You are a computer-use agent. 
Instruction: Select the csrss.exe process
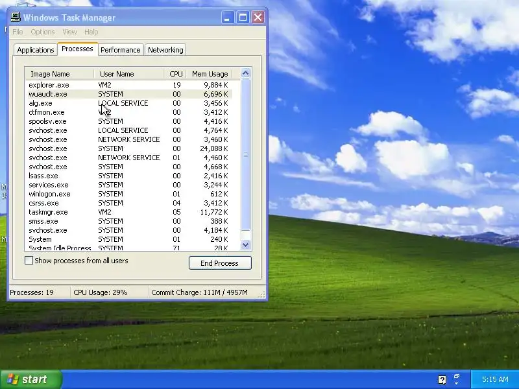[x=128, y=203]
